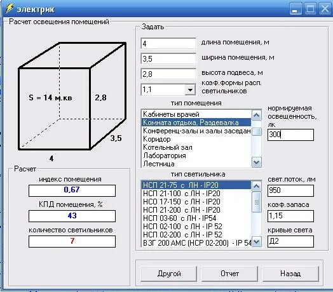Click the ширина помещения input field
The height and width of the screenshot is (292, 333).
click(168, 58)
